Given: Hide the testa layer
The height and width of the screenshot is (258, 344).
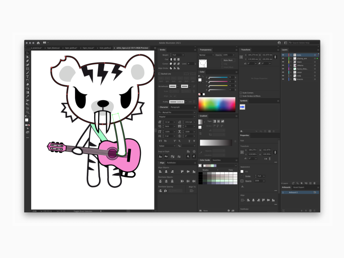Looking at the screenshot, I should [283, 55].
